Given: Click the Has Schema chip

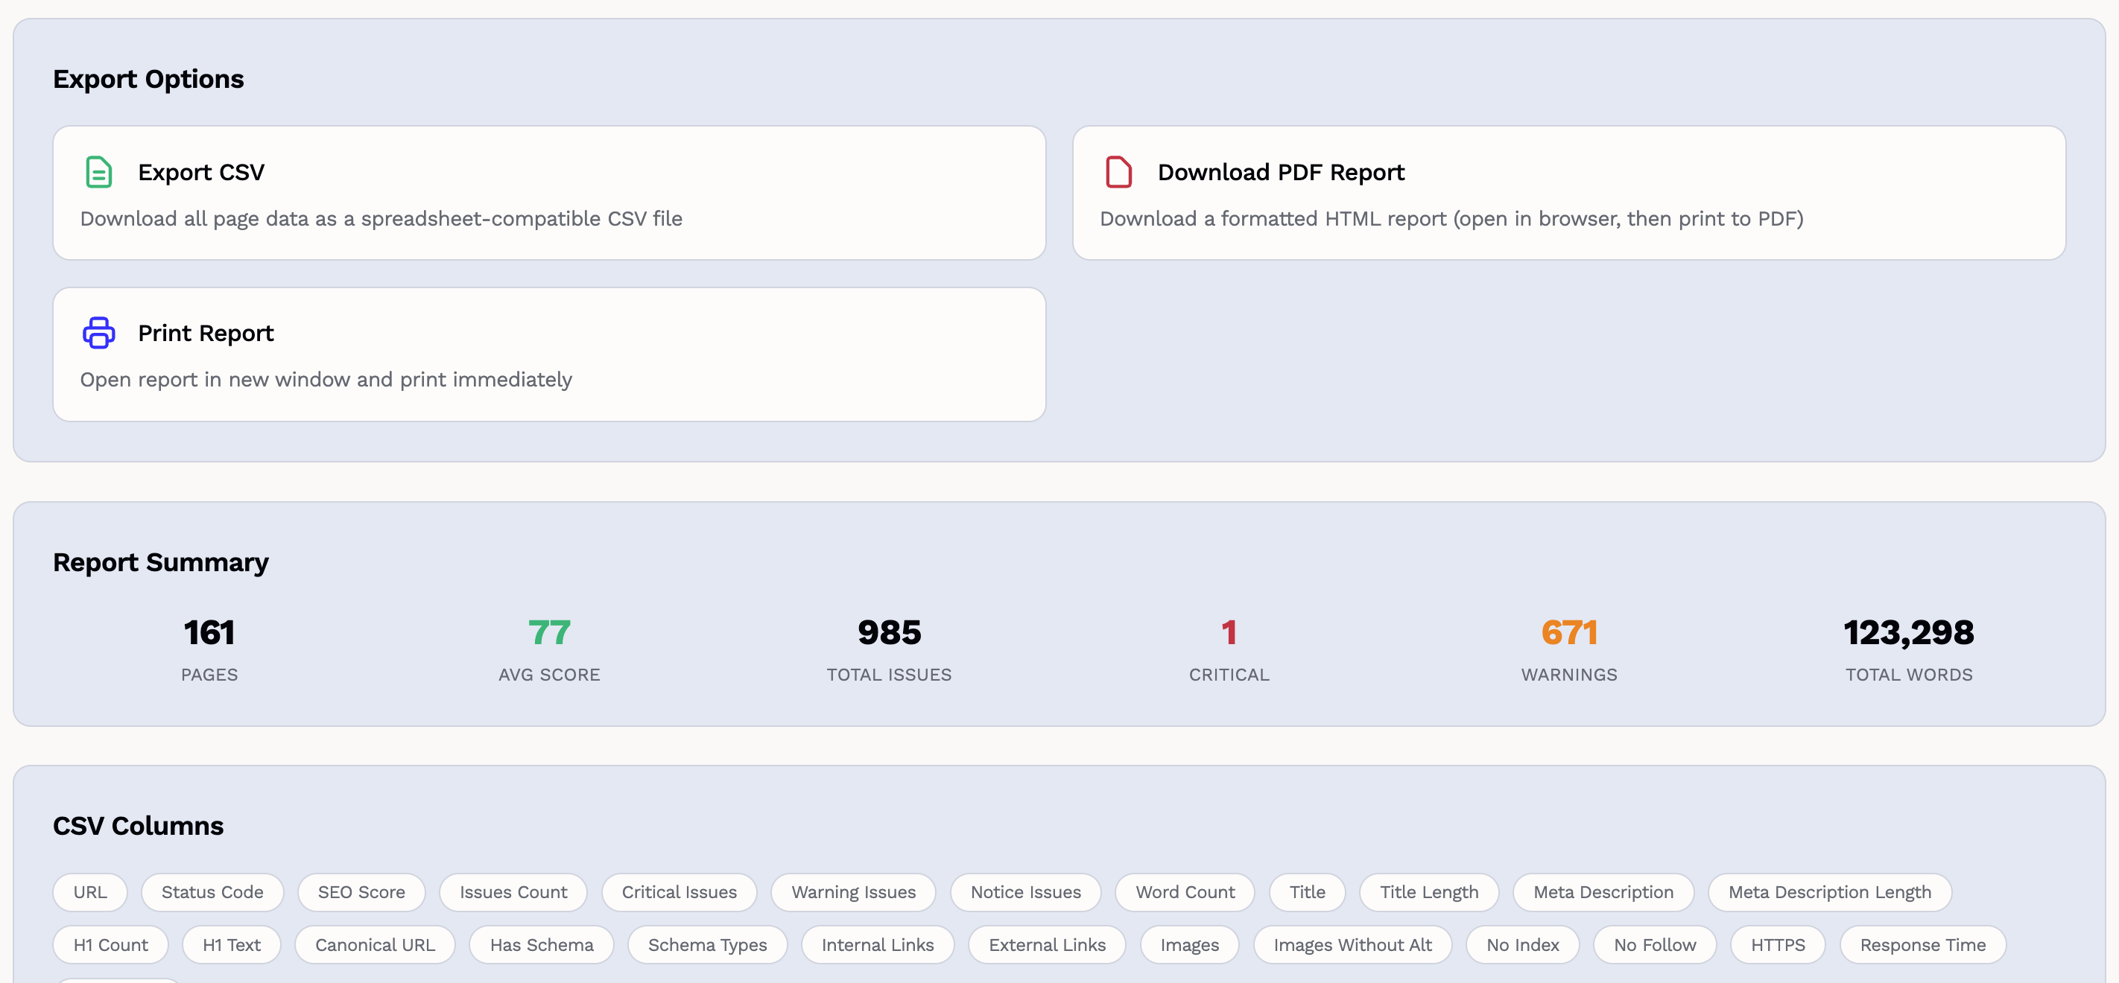Looking at the screenshot, I should tap(541, 944).
